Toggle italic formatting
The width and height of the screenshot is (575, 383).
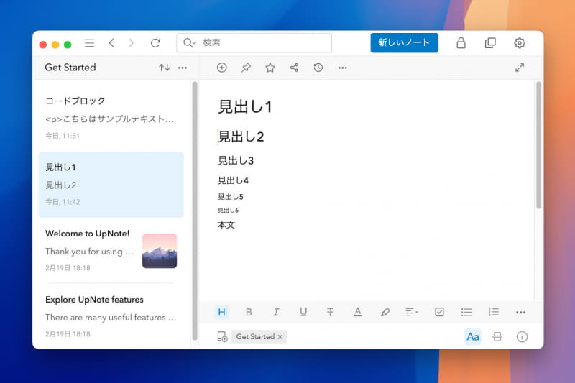click(x=276, y=312)
